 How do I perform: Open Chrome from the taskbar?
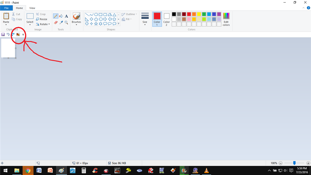pos(28,171)
